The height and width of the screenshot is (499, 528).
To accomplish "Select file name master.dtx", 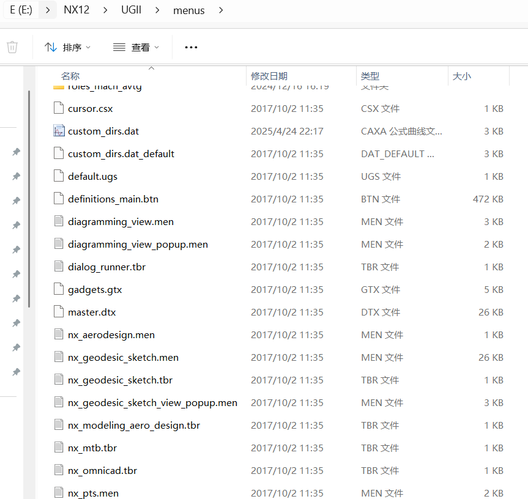I will click(92, 312).
